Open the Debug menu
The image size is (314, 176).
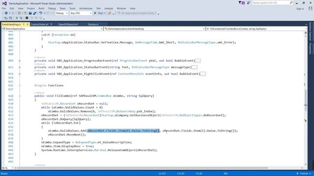(52, 8)
